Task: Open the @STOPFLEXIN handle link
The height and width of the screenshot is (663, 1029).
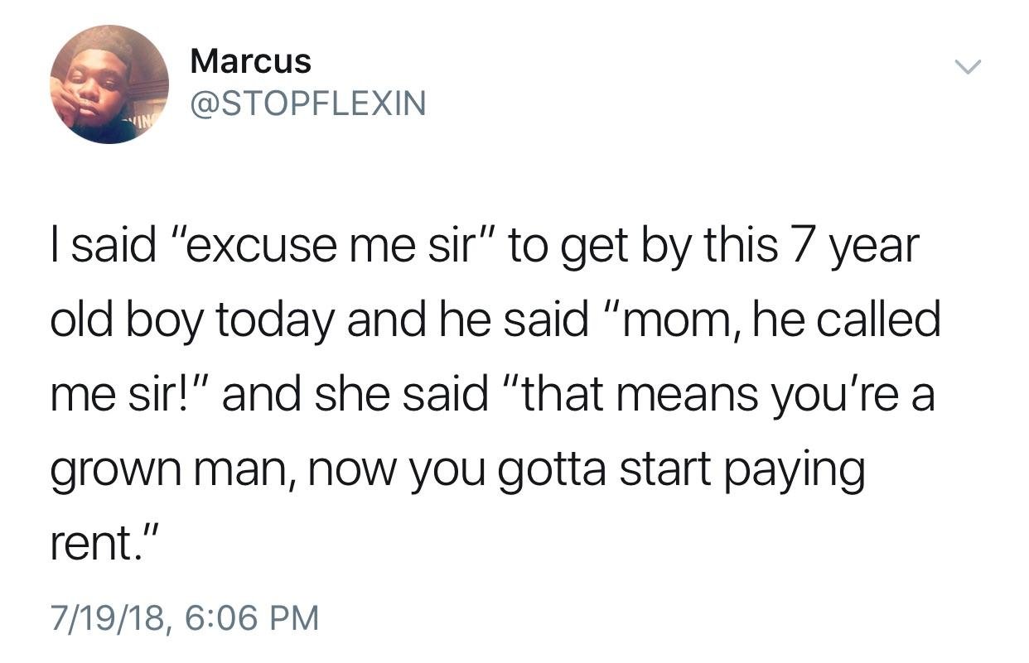Action: [307, 103]
